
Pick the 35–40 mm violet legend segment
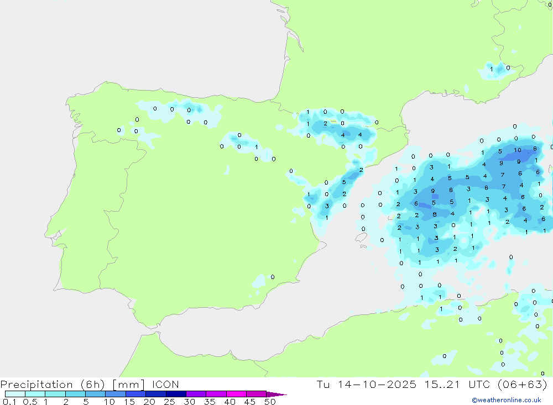click(x=216, y=394)
